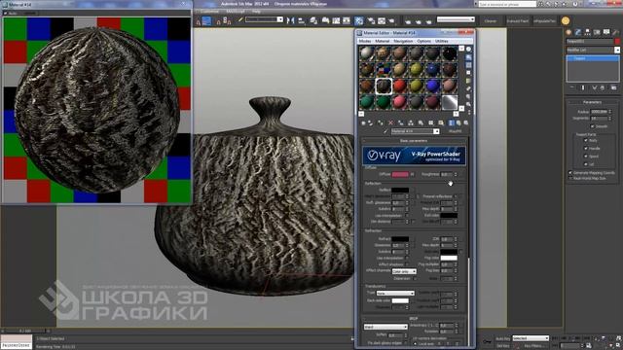Toggle the Spout teapot part checkbox
The image size is (623, 350).
tap(586, 157)
